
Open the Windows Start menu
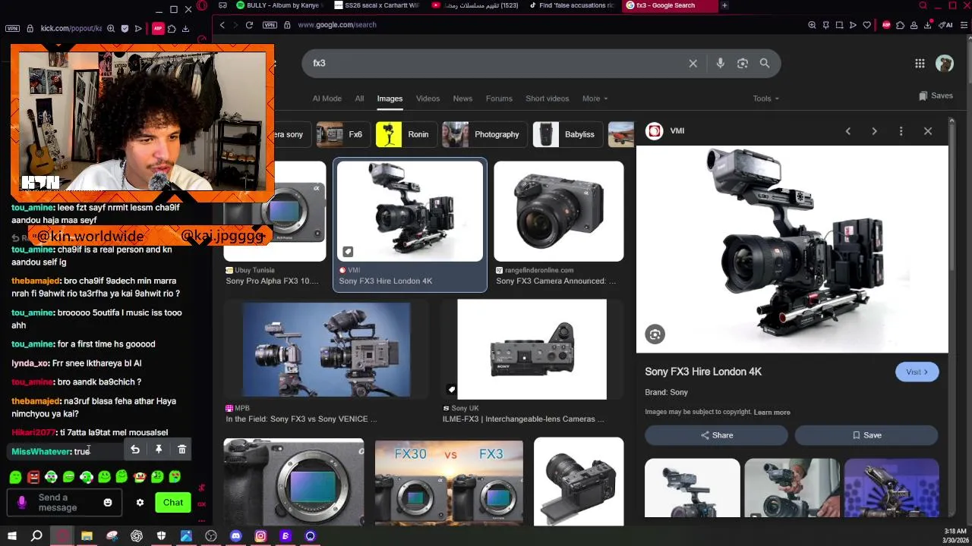point(12,536)
